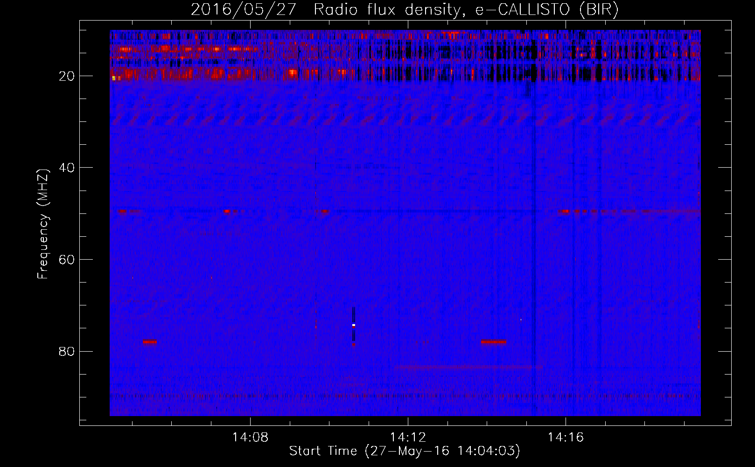The image size is (755, 467).
Task: Click the "Frequency (MHZ)" y-axis label
Action: click(43, 224)
